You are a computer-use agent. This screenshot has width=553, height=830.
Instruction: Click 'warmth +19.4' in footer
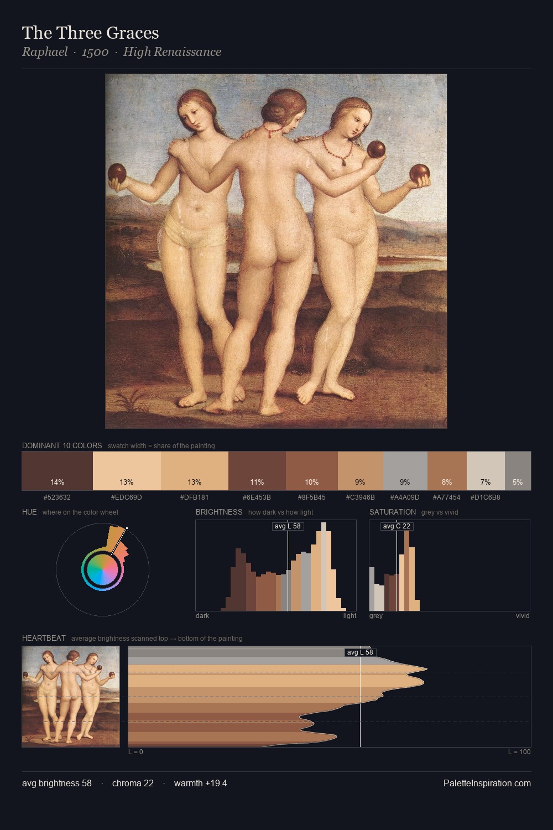[201, 783]
